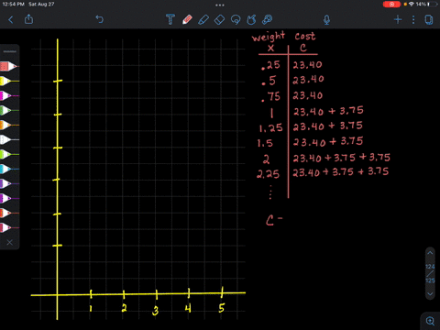Choose the cyan pen preset
This screenshot has width=440, height=330.
tap(9, 169)
